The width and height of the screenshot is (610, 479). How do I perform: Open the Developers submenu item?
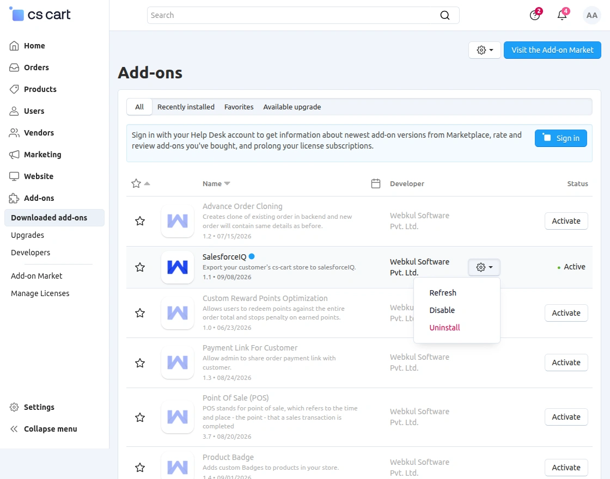(x=30, y=253)
